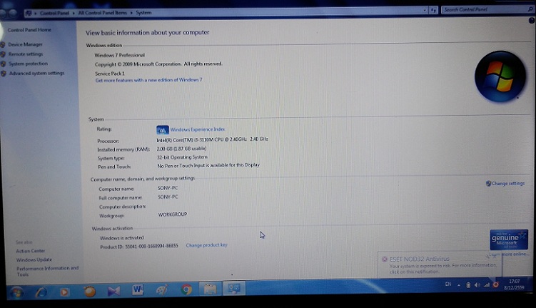Click the processor value text Intel Core i3-3110M
This screenshot has width=536, height=308.
tap(212, 139)
